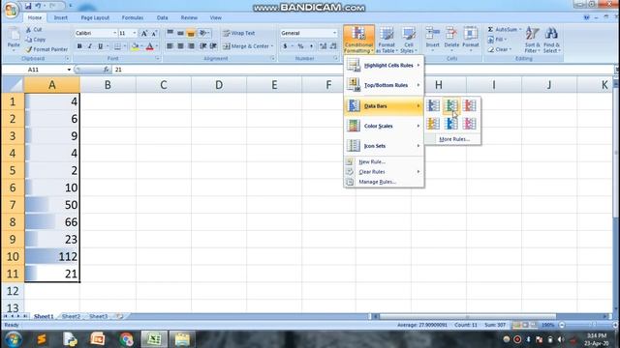The image size is (620, 348).
Task: Delete cells button
Action: (x=451, y=39)
